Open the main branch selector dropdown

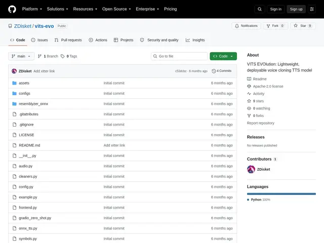click(x=21, y=56)
